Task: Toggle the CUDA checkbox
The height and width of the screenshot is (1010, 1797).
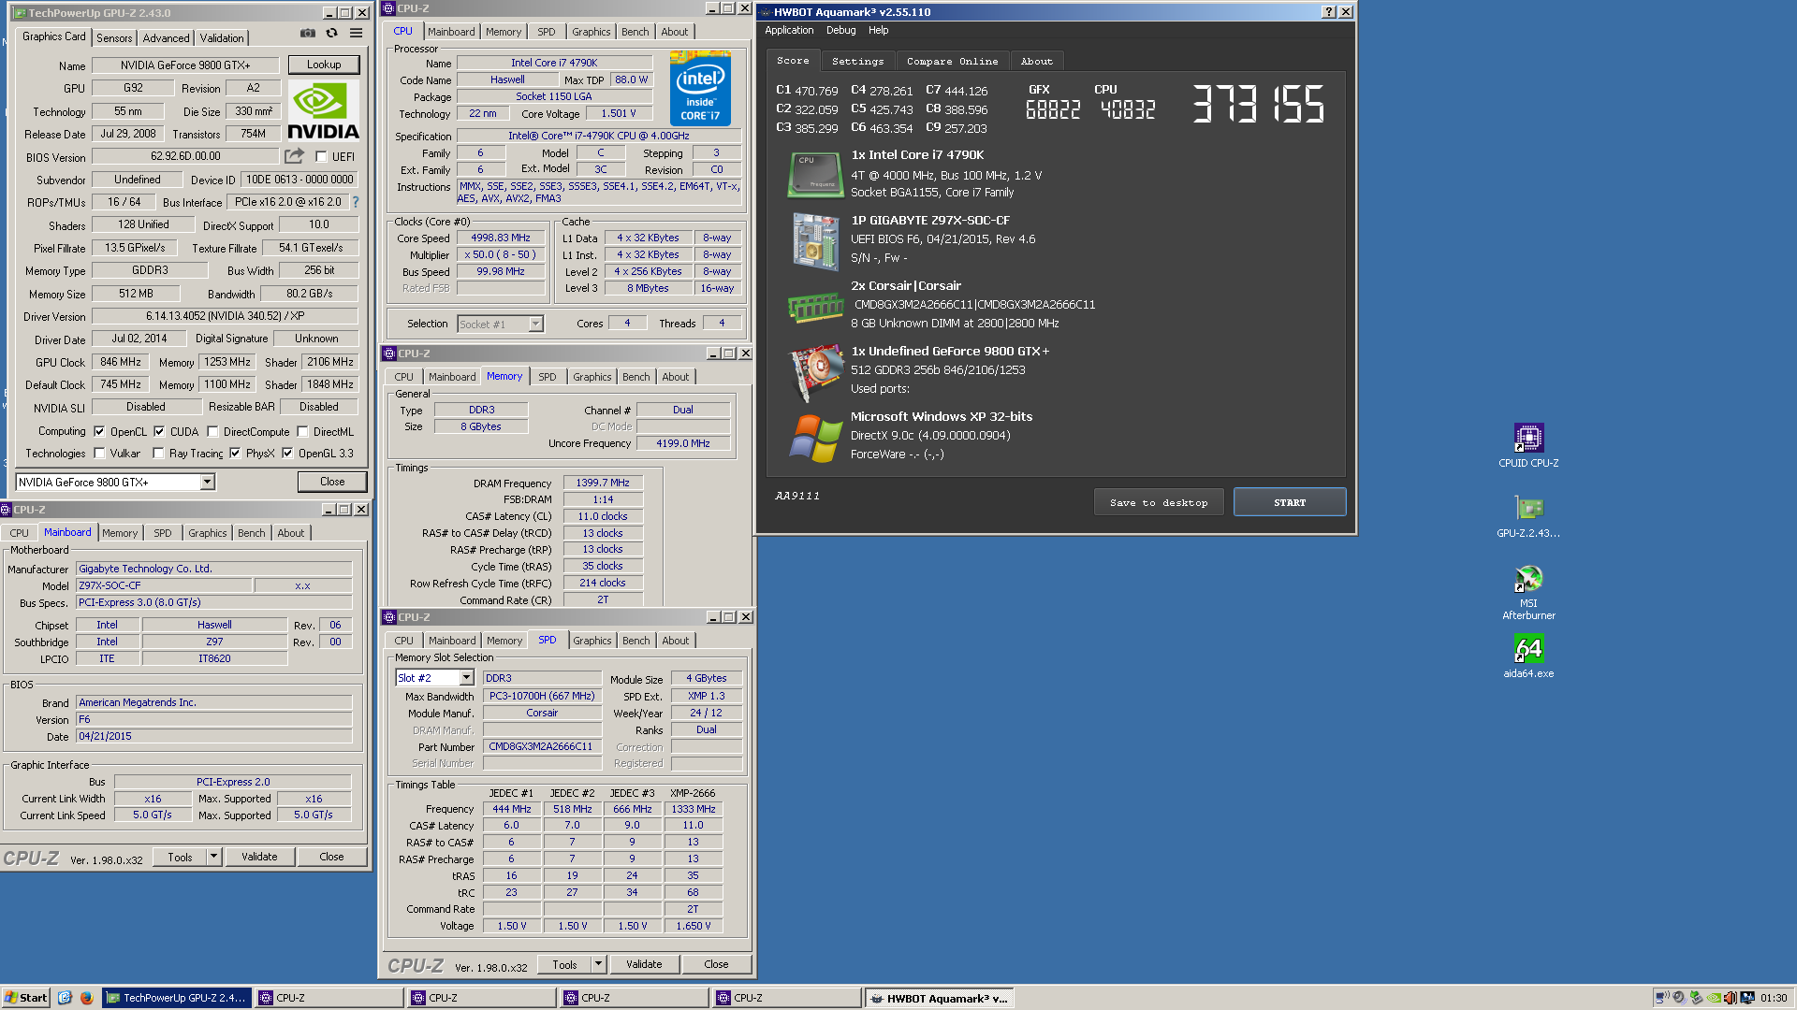Action: (x=159, y=431)
